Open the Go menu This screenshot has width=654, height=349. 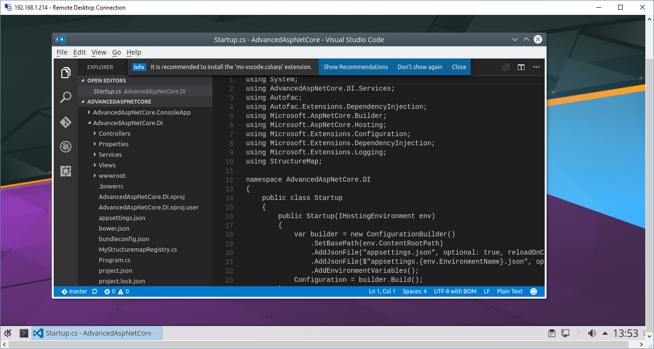pos(116,52)
